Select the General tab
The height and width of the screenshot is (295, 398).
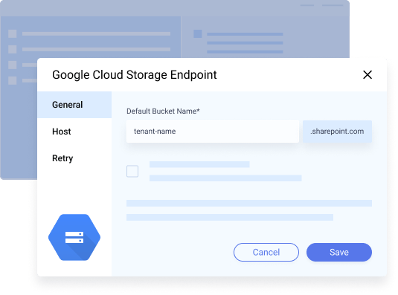[x=74, y=105]
